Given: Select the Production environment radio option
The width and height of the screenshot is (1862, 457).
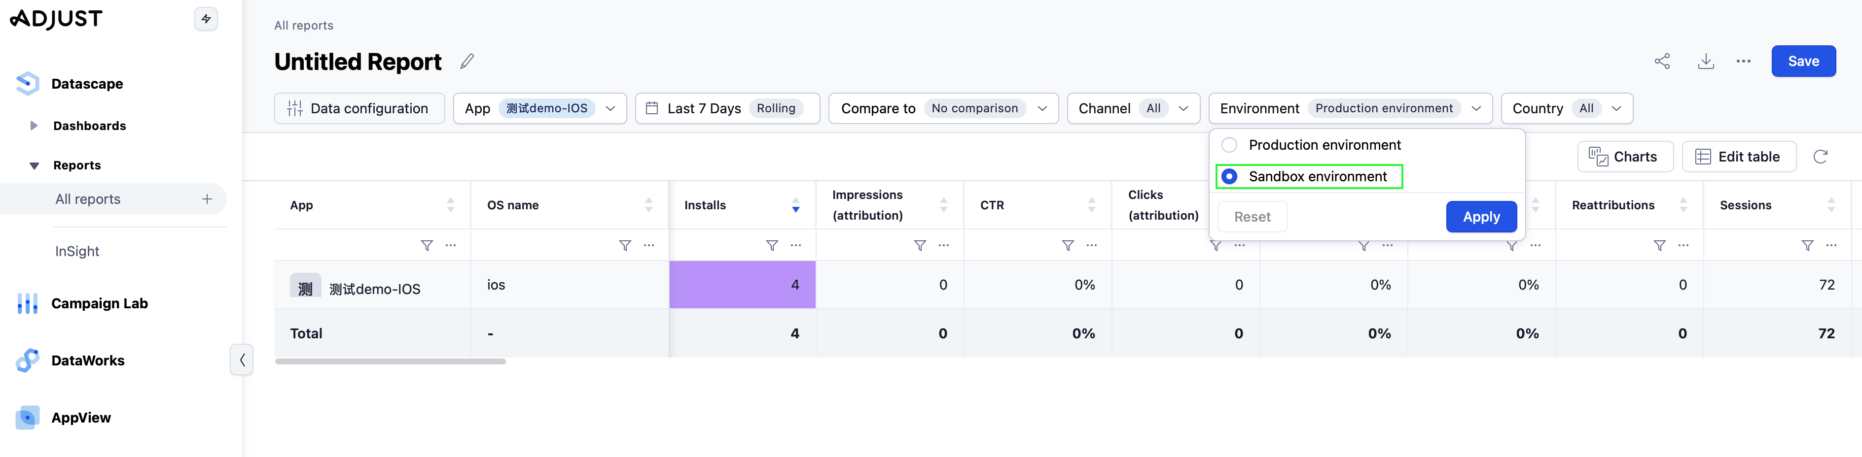Looking at the screenshot, I should tap(1229, 145).
